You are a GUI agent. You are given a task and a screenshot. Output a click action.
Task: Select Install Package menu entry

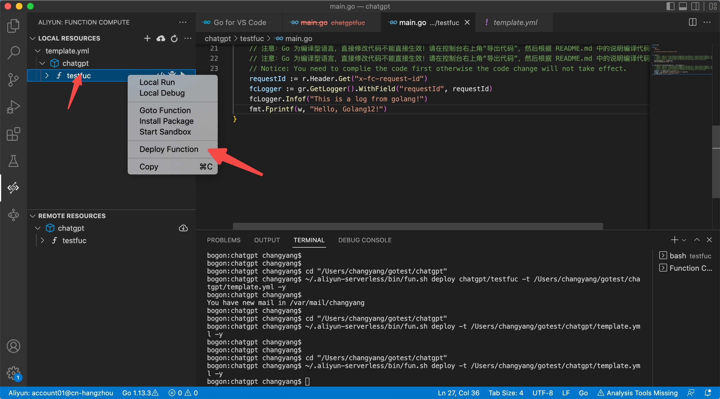[173, 121]
